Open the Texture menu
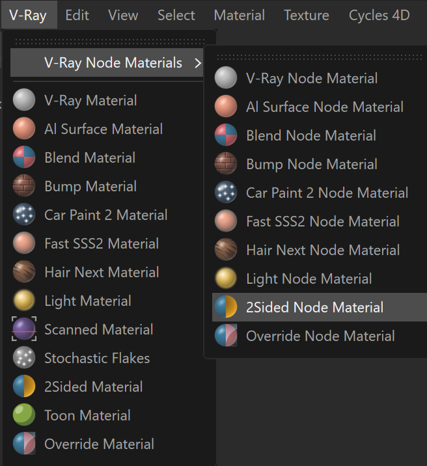The image size is (427, 466). point(307,15)
